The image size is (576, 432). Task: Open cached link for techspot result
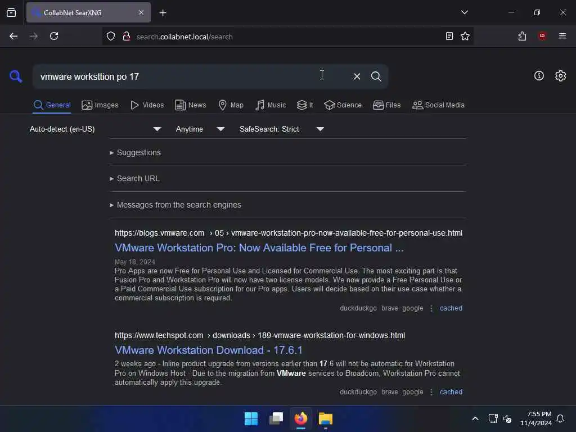tap(451, 392)
